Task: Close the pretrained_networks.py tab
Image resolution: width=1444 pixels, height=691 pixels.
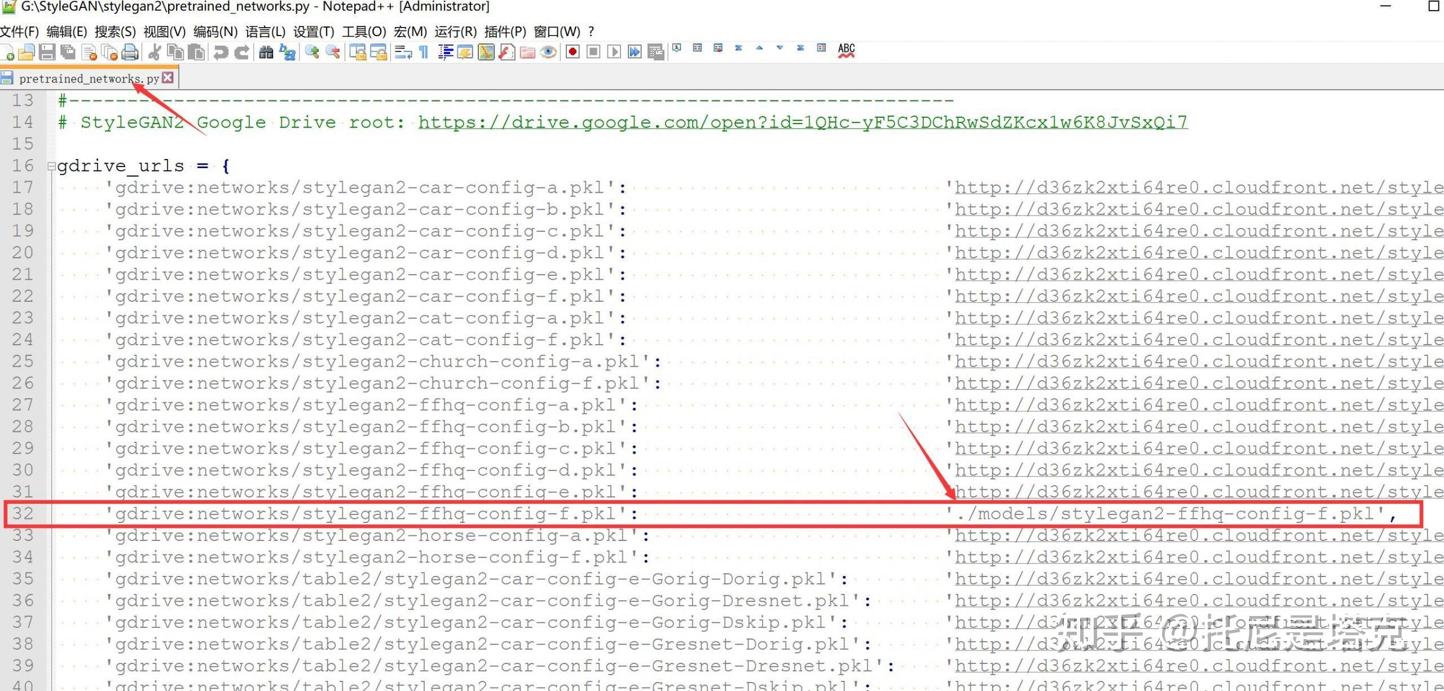Action: point(168,78)
